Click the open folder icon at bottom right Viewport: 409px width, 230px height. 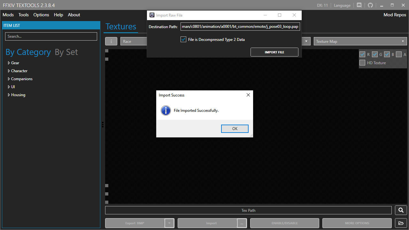[401, 223]
